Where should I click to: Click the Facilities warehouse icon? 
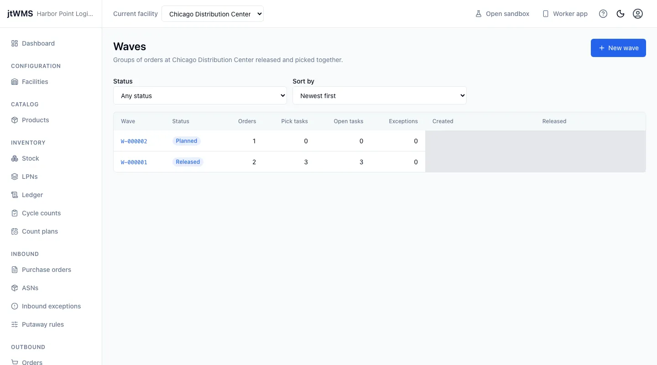pos(15,82)
